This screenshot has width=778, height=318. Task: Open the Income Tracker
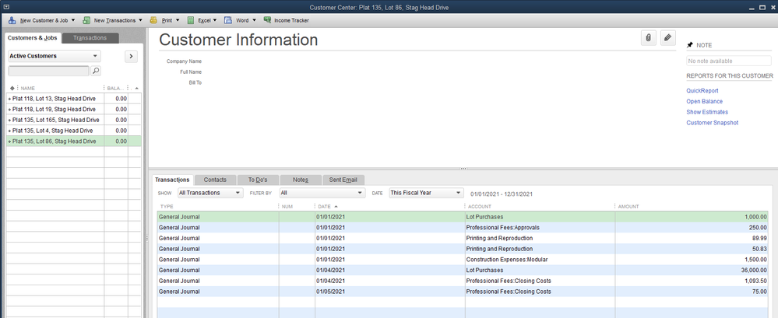pos(287,20)
